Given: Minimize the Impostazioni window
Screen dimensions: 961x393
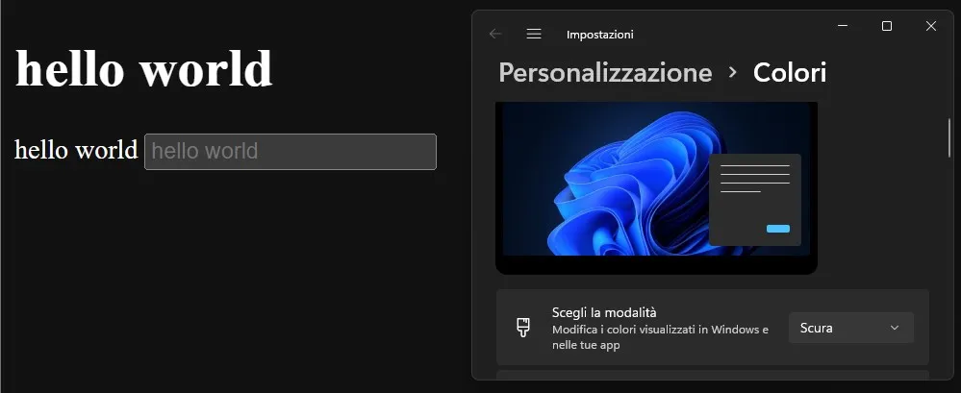Looking at the screenshot, I should [x=843, y=26].
